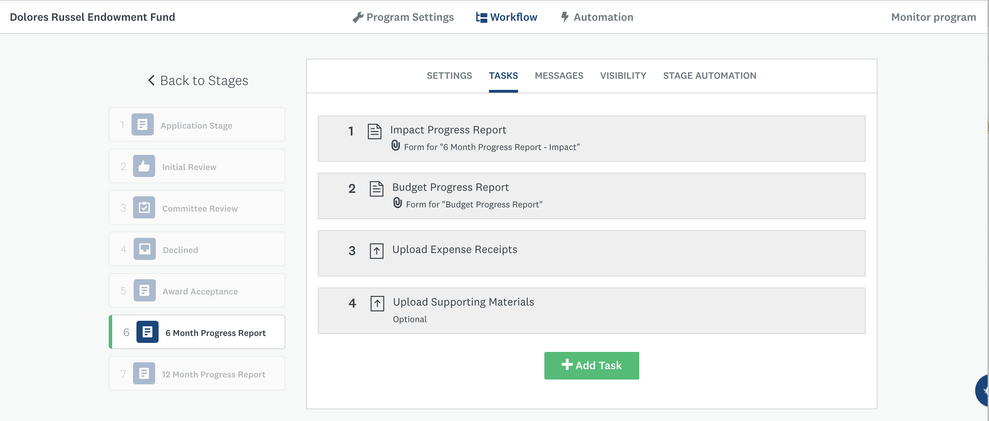This screenshot has height=421, width=989.
Task: Select the Award Acceptance stage label
Action: 200,291
